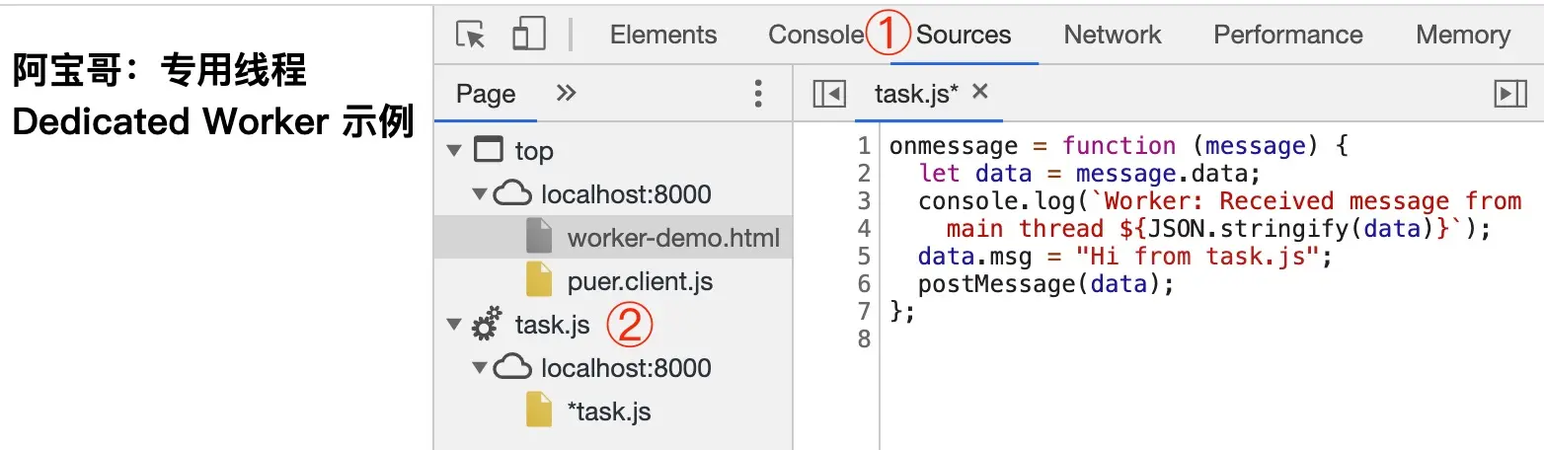Viewport: 1544px width, 450px height.
Task: Toggle the debugger sidebar icon
Action: coord(1511,94)
